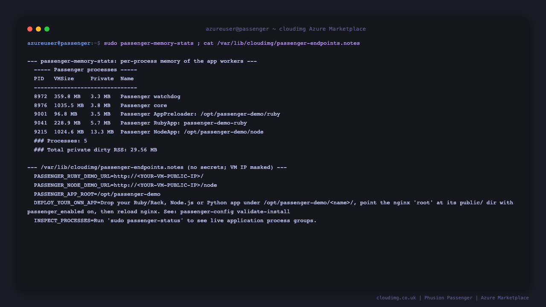Click the 1035.5 MB VMSize value

69,105
